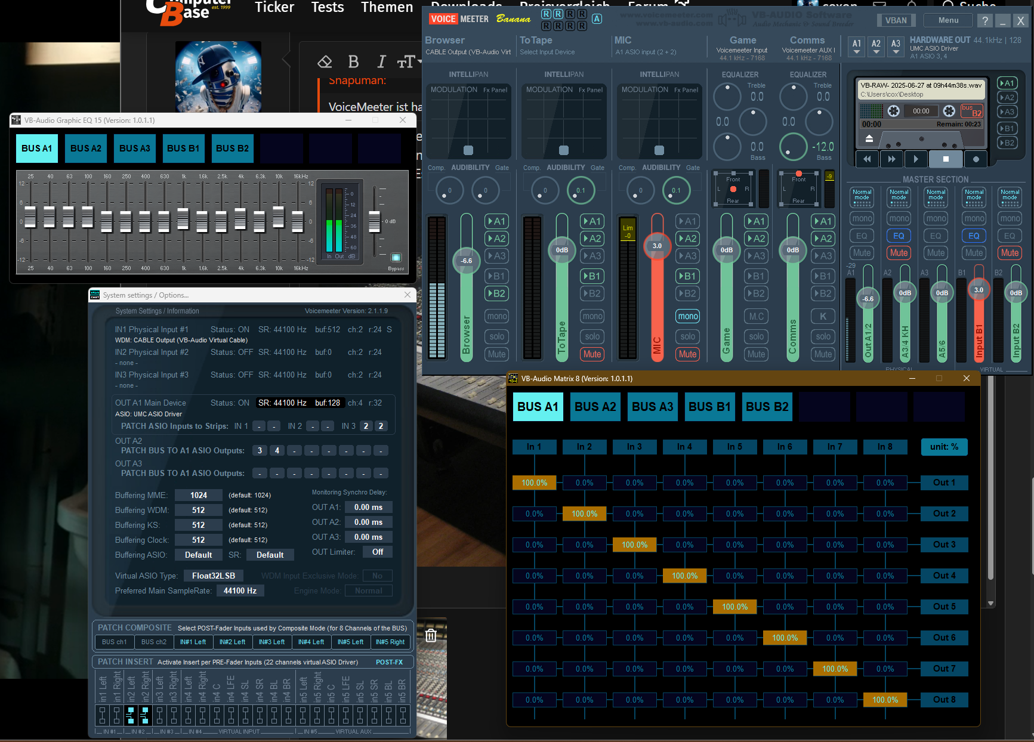Click the OUT Limiter Off button
The image size is (1034, 742).
pyautogui.click(x=378, y=552)
